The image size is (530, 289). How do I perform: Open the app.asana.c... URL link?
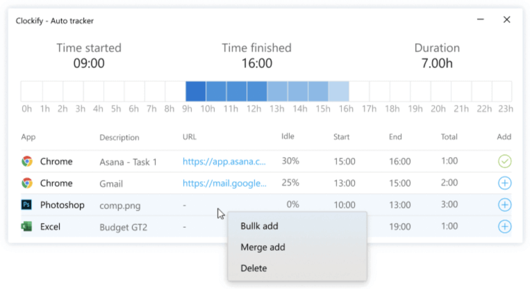[224, 161]
